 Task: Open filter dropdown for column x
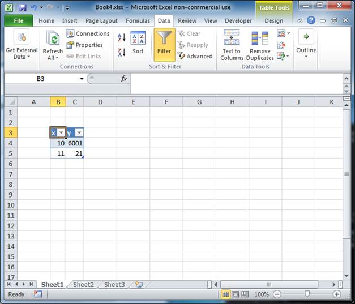(61, 132)
